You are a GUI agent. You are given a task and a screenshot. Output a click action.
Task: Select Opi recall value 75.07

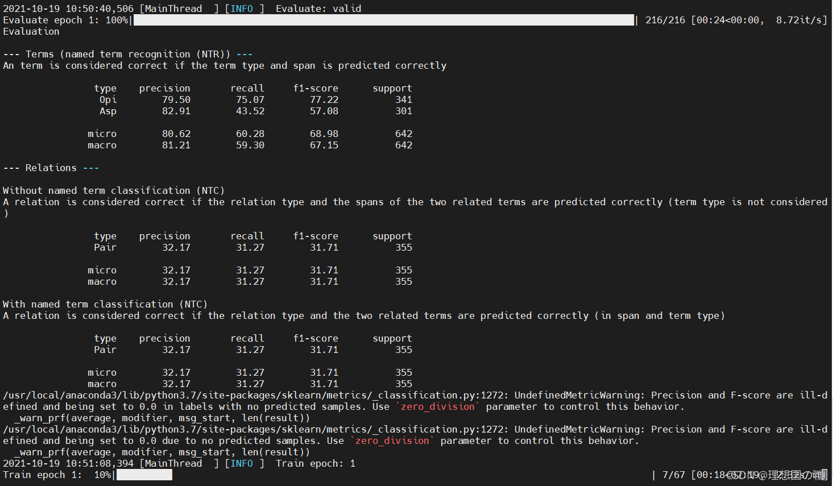[250, 99]
